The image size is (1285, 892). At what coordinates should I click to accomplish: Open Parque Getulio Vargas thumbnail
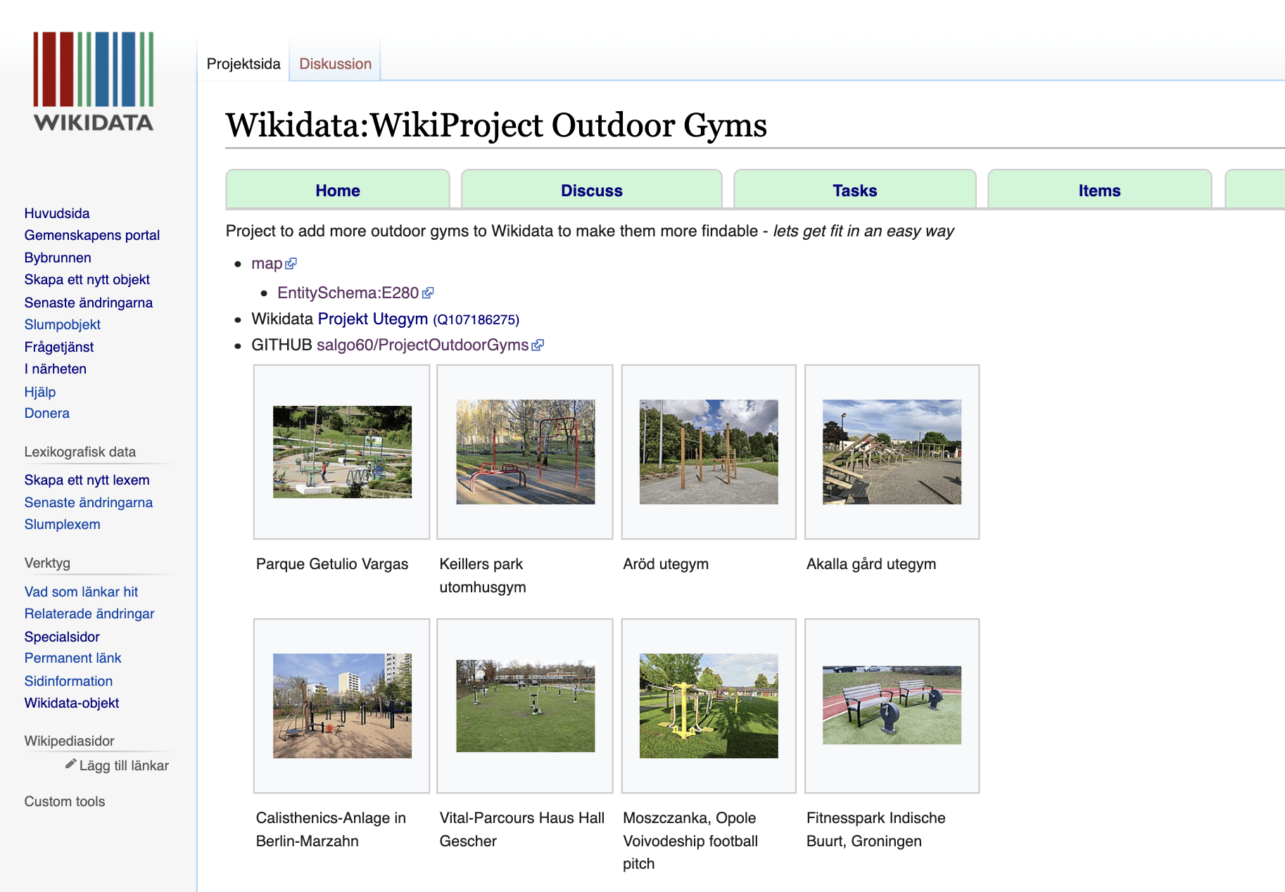coord(342,452)
